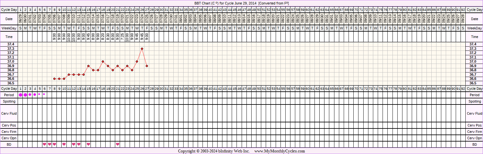Click the BBT Chart title text
This screenshot has height=154, width=483.
[241, 3]
